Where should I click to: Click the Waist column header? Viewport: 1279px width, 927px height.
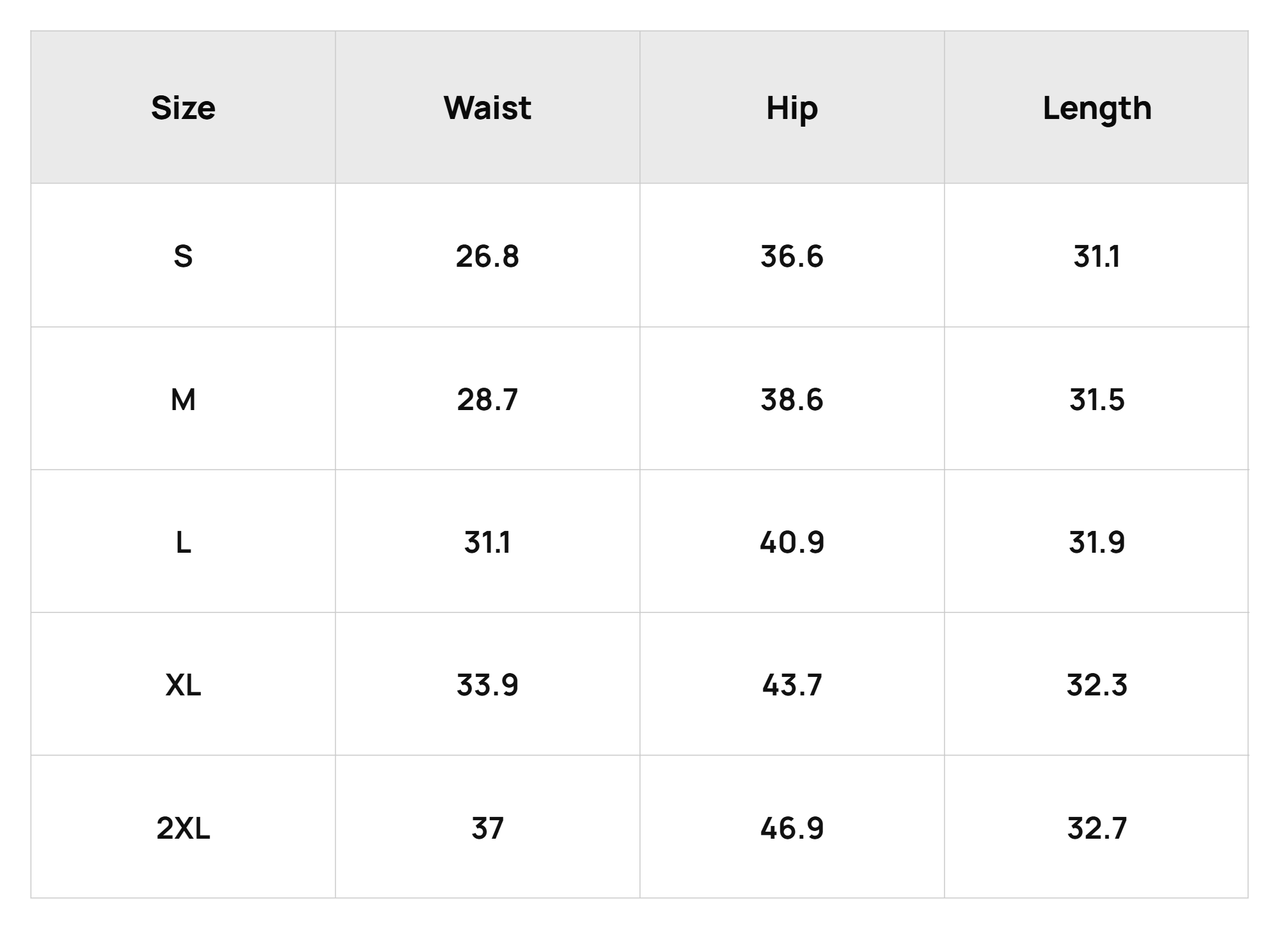click(487, 107)
